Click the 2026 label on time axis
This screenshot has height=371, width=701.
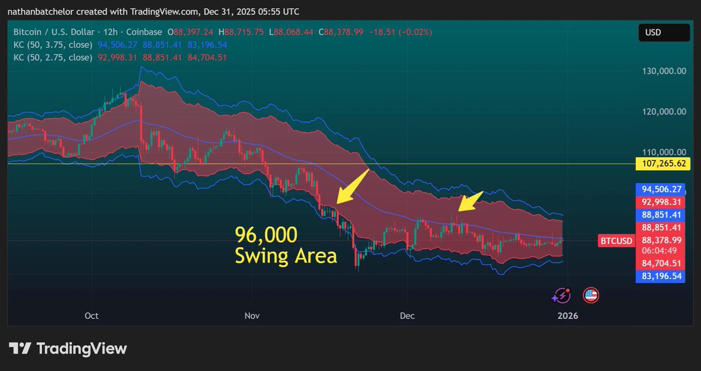point(568,315)
